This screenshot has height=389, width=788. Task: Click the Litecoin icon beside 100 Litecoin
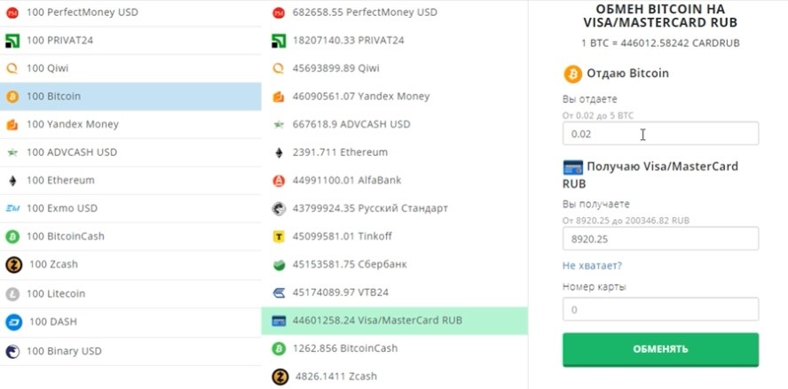(x=12, y=294)
